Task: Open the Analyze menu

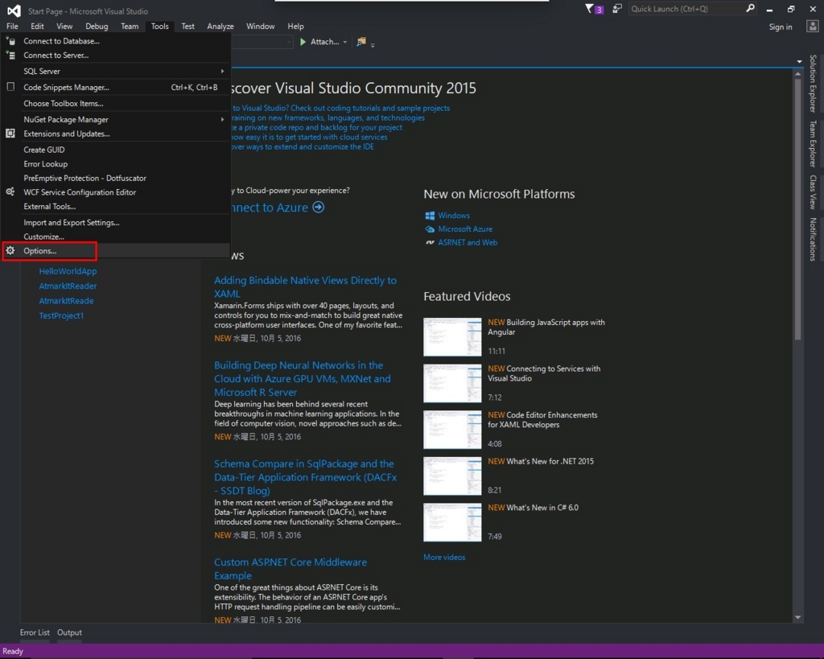Action: point(220,27)
